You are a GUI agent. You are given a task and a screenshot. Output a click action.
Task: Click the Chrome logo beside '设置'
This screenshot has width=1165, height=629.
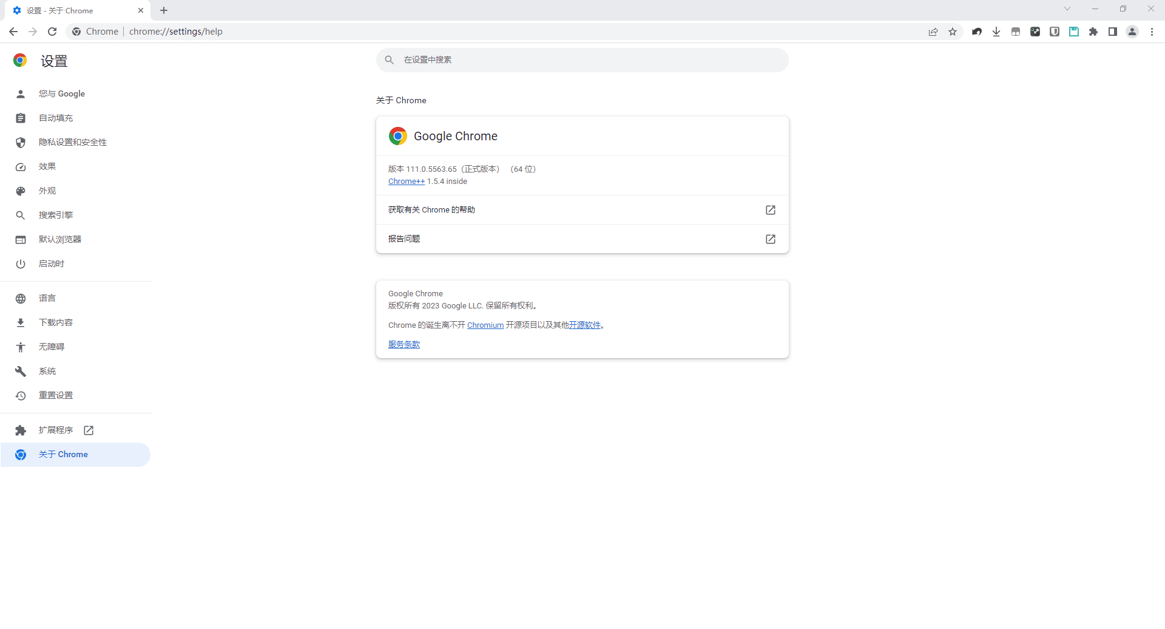20,60
